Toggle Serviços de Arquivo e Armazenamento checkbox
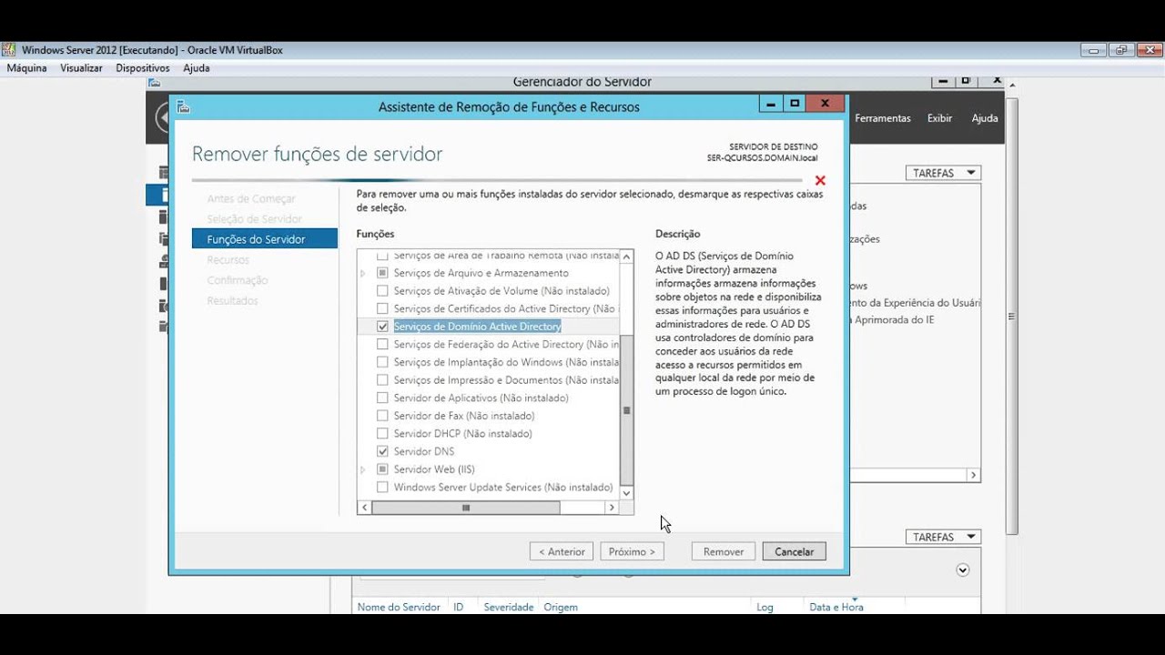The width and height of the screenshot is (1165, 655). (382, 273)
